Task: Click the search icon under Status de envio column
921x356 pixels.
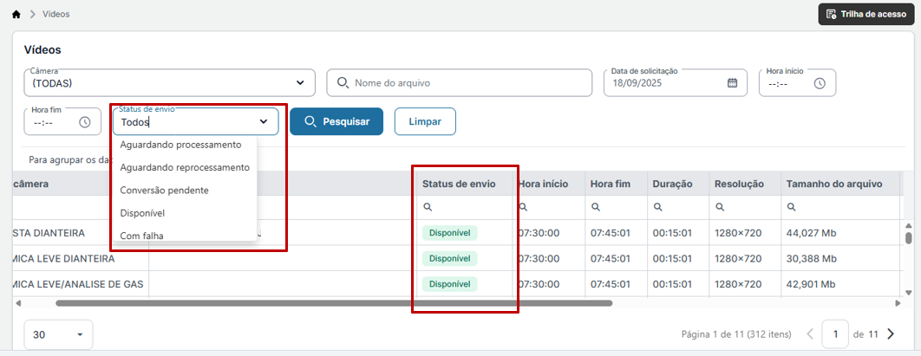Action: point(428,207)
